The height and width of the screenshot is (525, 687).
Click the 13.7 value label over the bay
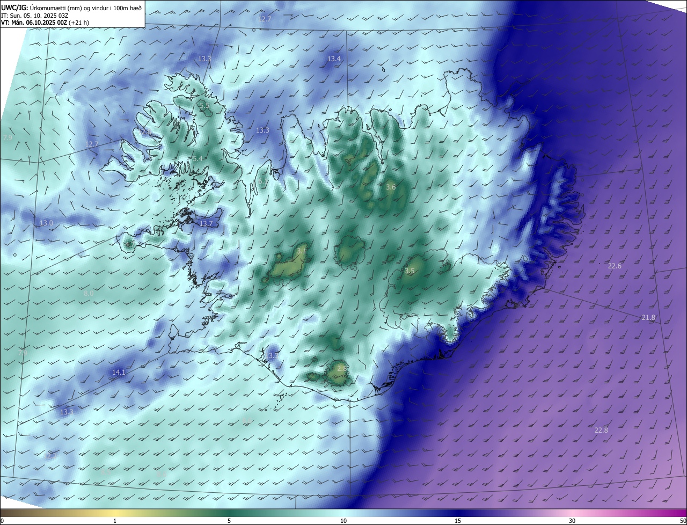coord(206,223)
